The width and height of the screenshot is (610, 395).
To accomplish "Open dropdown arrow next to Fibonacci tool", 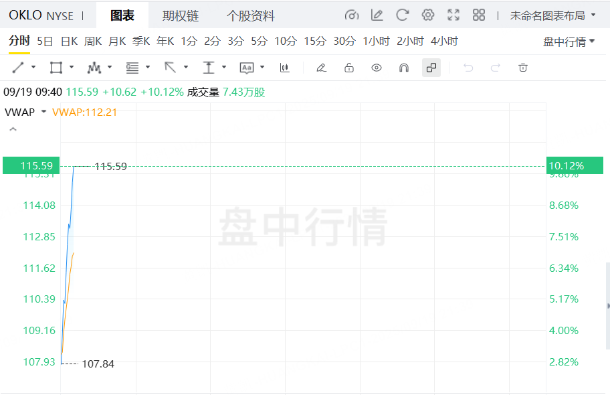I will point(148,67).
